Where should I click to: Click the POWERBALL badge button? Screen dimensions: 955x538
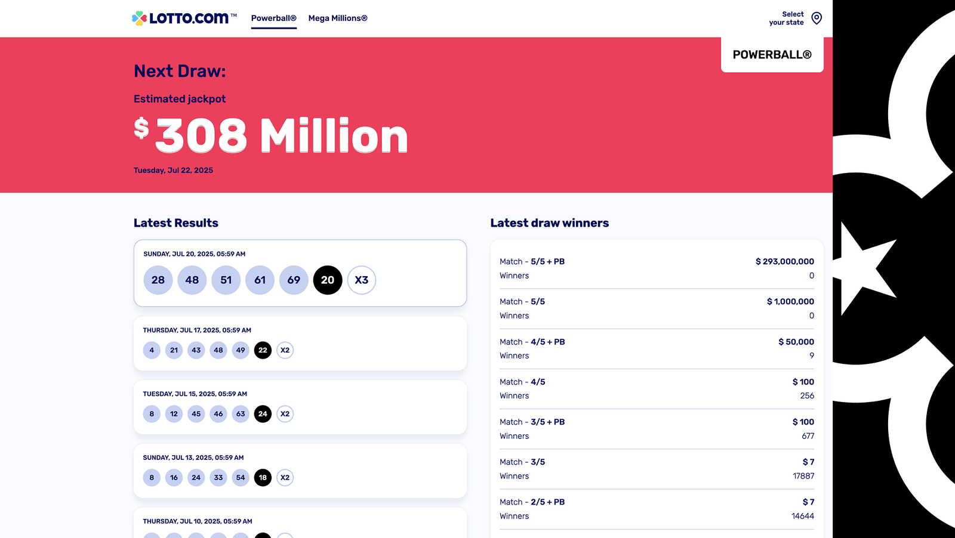772,55
